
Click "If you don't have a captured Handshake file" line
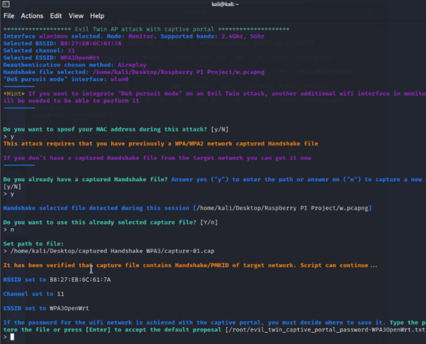tap(157, 158)
